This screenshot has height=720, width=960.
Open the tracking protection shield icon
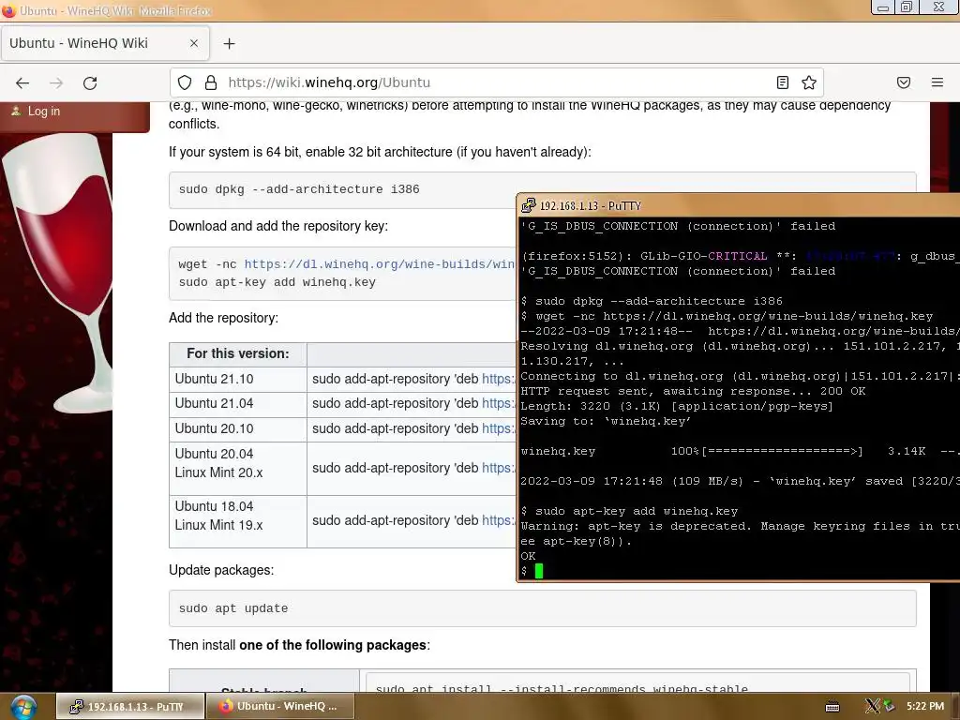(185, 82)
